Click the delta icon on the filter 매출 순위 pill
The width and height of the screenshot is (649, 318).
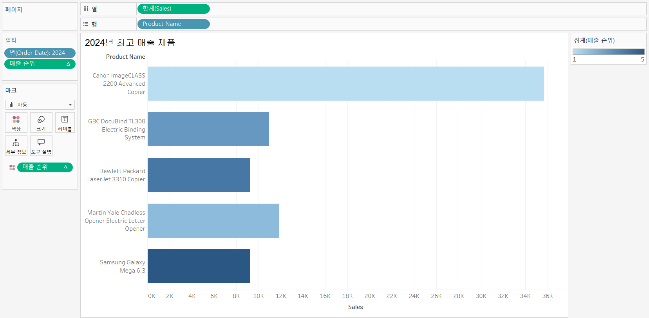[x=68, y=64]
